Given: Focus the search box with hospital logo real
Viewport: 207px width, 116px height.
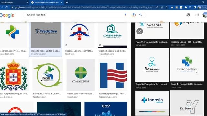Looking at the screenshot, I should [x=74, y=15].
